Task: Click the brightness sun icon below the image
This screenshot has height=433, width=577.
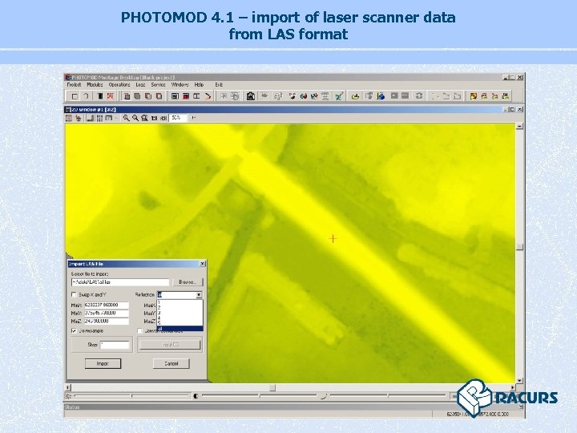Action: (68, 396)
